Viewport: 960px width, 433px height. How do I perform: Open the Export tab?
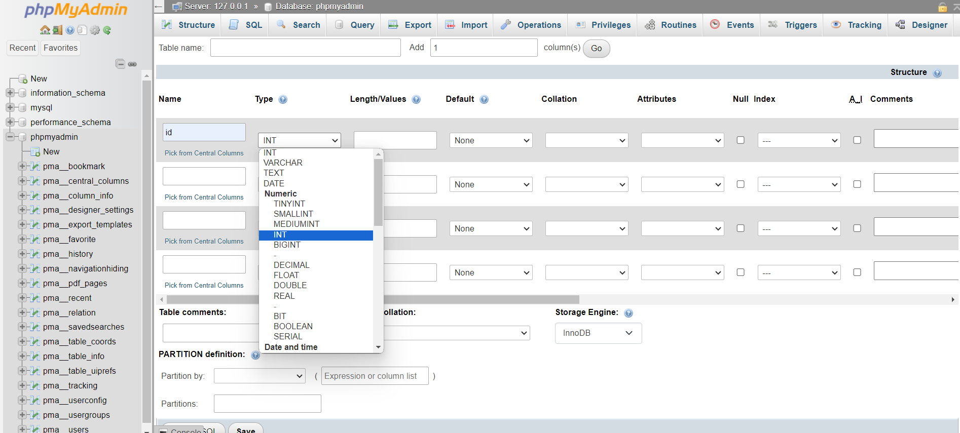[410, 25]
